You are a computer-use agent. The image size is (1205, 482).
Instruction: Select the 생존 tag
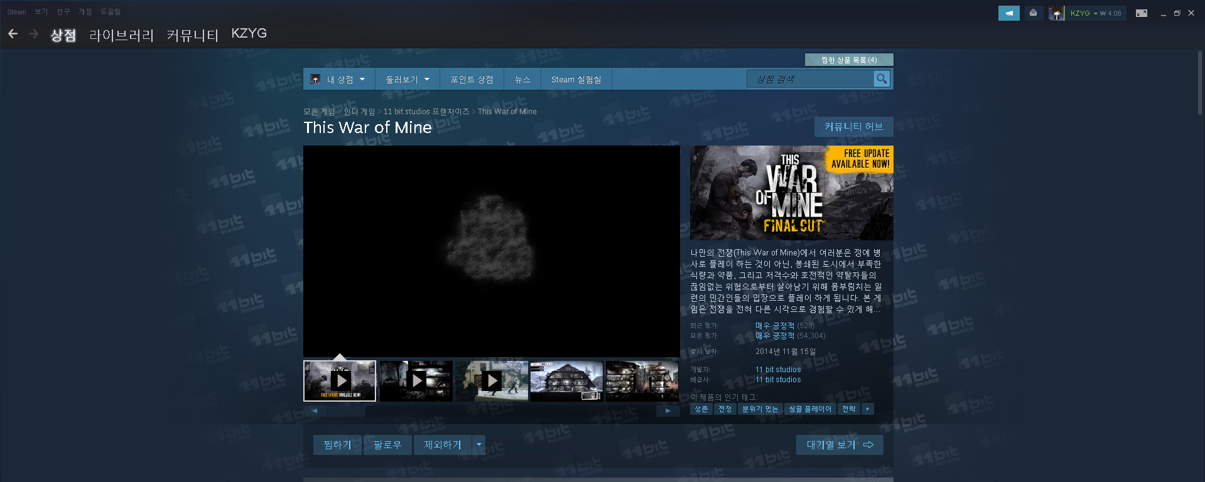701,409
